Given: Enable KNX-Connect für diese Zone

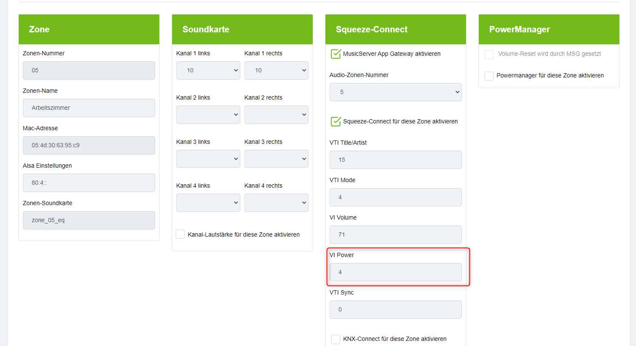Looking at the screenshot, I should click(x=336, y=339).
